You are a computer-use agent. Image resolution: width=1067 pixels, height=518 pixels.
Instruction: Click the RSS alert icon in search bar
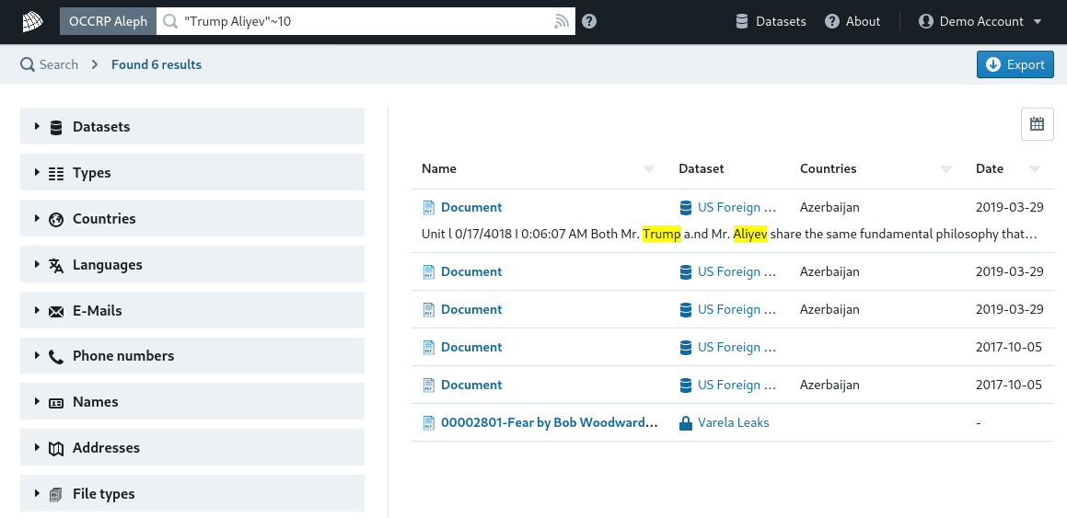click(561, 22)
